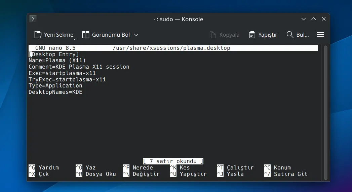Click the ^/ Satıra Git shortcut
The width and height of the screenshot is (352, 192).
[x=286, y=174]
